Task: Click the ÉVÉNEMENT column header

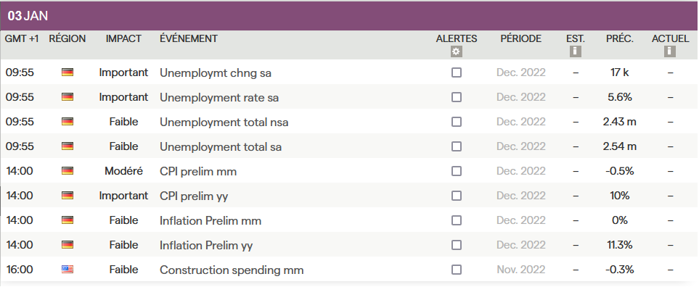Action: coord(189,38)
